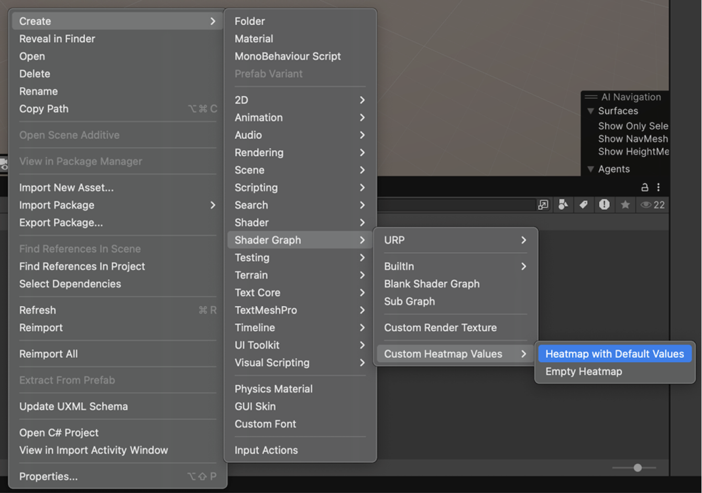Click the Search by Type filter icon
Viewport: 702px width, 493px height.
(x=563, y=205)
